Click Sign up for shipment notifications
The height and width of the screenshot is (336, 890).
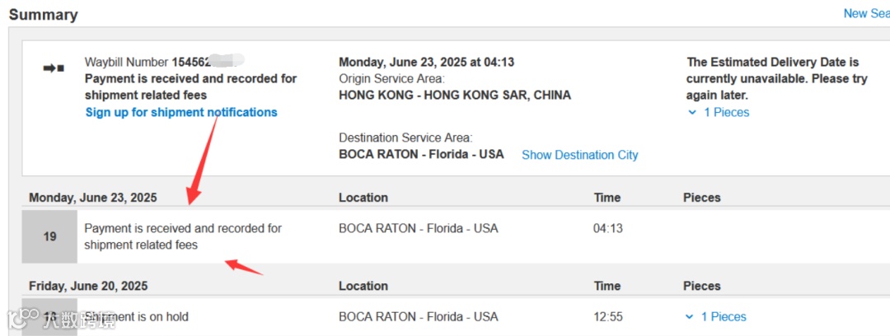[181, 112]
